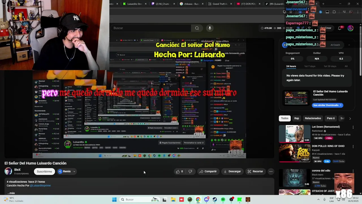Click the video player area

point(139,98)
